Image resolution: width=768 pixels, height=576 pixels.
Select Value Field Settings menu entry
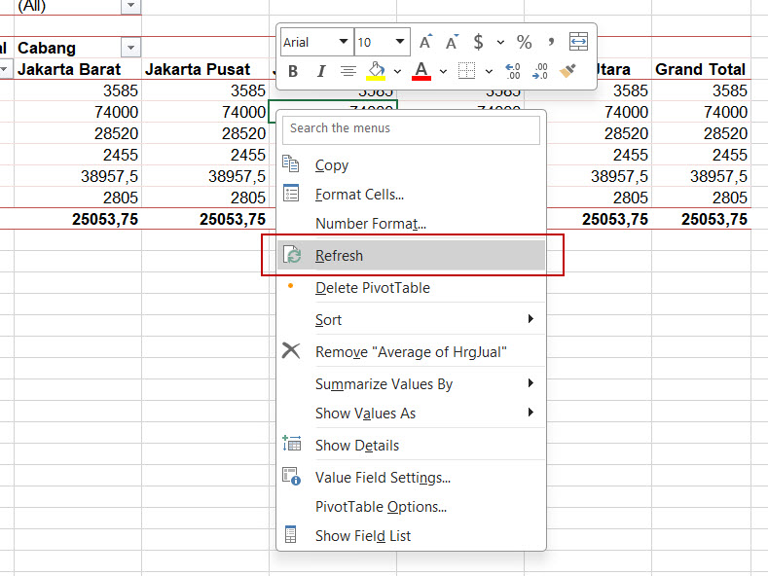click(x=383, y=478)
